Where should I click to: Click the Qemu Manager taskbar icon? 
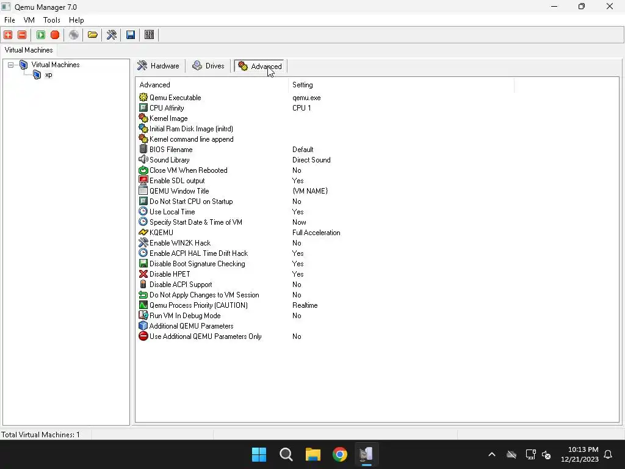click(366, 454)
